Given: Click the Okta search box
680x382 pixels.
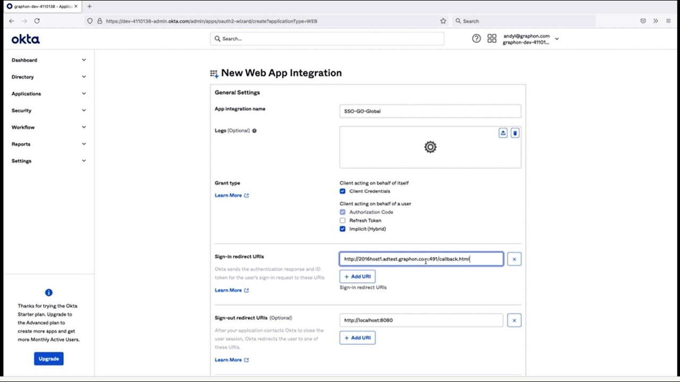Looking at the screenshot, I should (x=327, y=39).
